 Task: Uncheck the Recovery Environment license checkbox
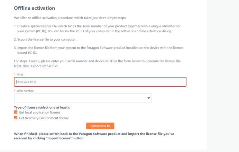16,118
